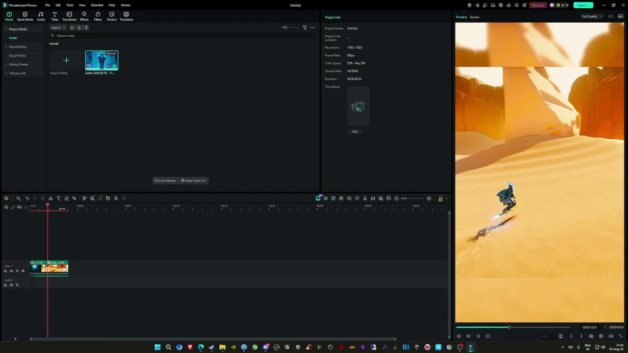Open the track height dropdown arrow
The image size is (628, 353).
click(446, 199)
